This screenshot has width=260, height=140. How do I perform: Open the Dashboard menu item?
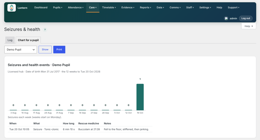pyautogui.click(x=41, y=8)
